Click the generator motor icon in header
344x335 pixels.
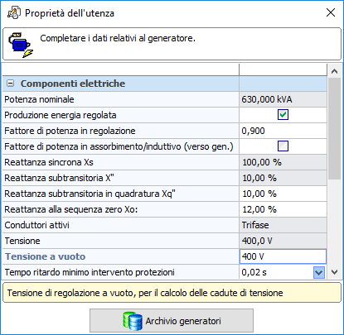pos(21,45)
